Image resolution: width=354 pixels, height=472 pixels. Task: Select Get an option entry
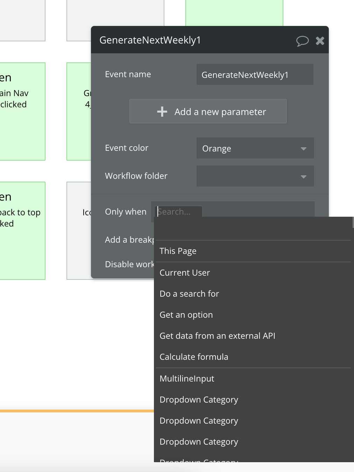coord(186,315)
